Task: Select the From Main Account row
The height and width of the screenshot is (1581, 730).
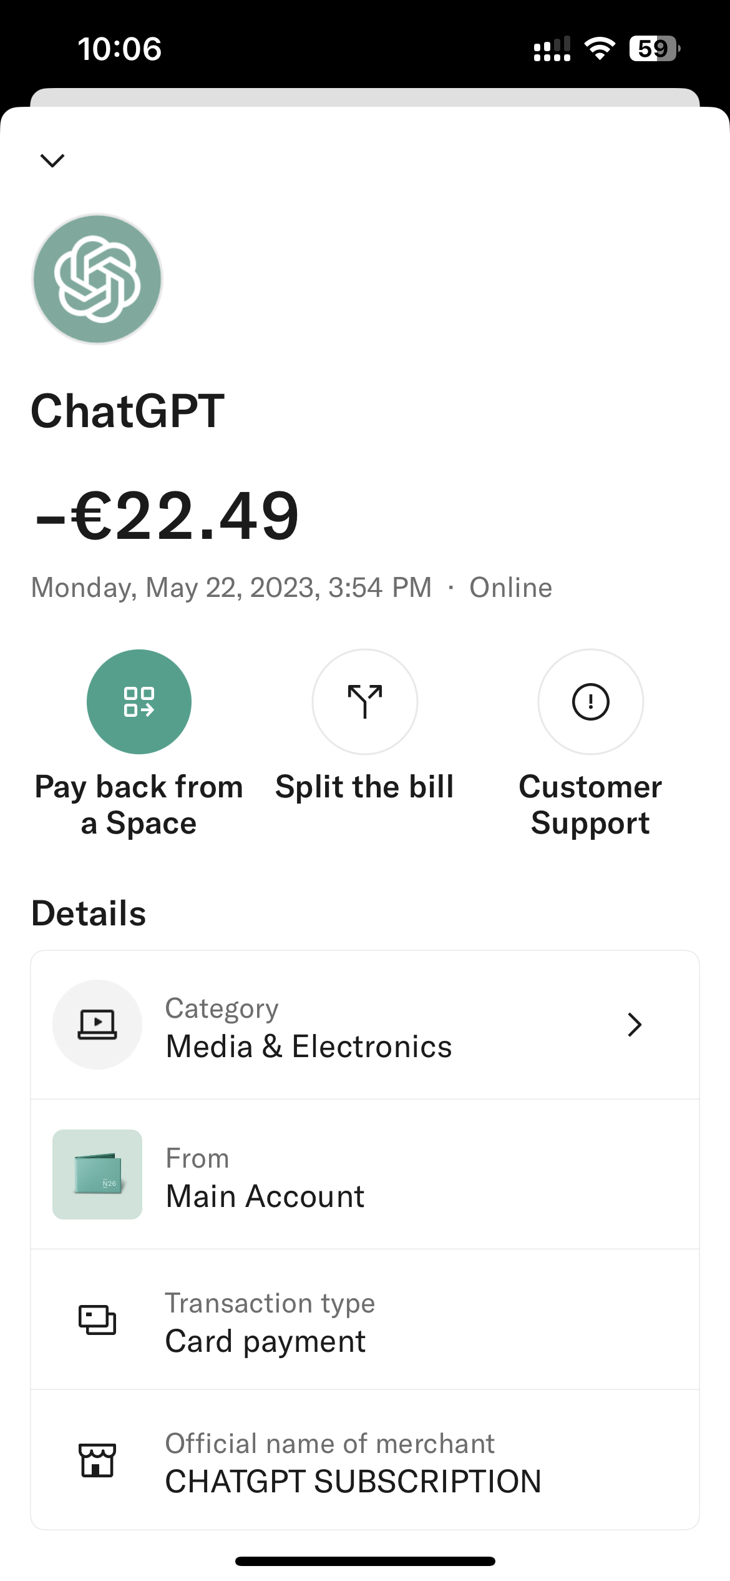Action: point(365,1175)
